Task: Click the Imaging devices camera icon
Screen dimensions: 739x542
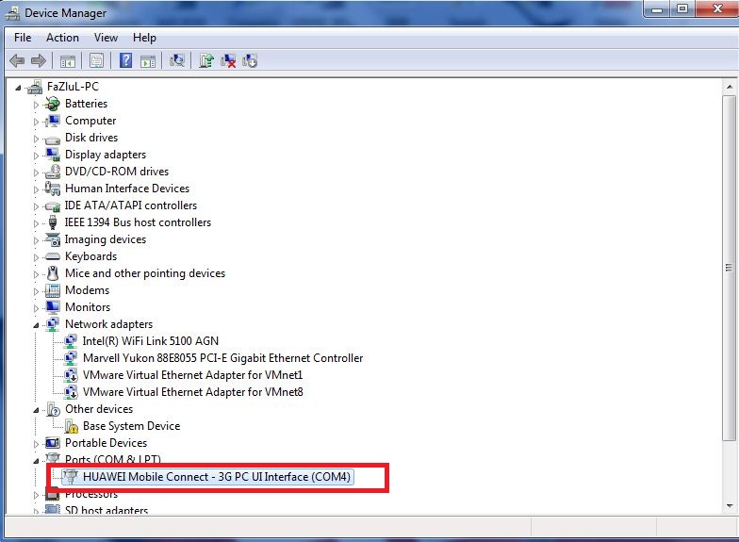Action: [53, 239]
